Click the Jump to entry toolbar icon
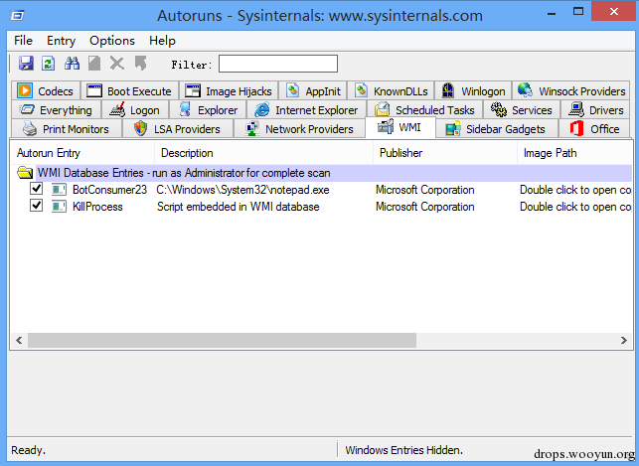This screenshot has width=639, height=466. click(140, 64)
